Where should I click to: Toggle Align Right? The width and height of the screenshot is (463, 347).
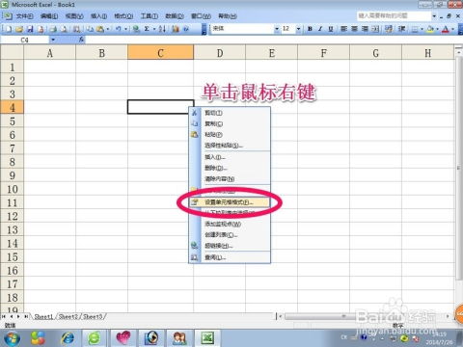pyautogui.click(x=365, y=29)
